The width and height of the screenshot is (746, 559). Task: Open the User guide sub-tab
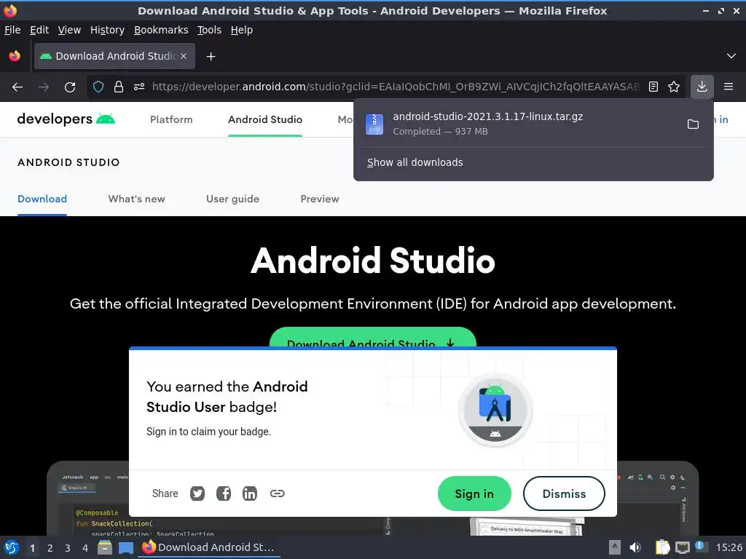tap(232, 199)
